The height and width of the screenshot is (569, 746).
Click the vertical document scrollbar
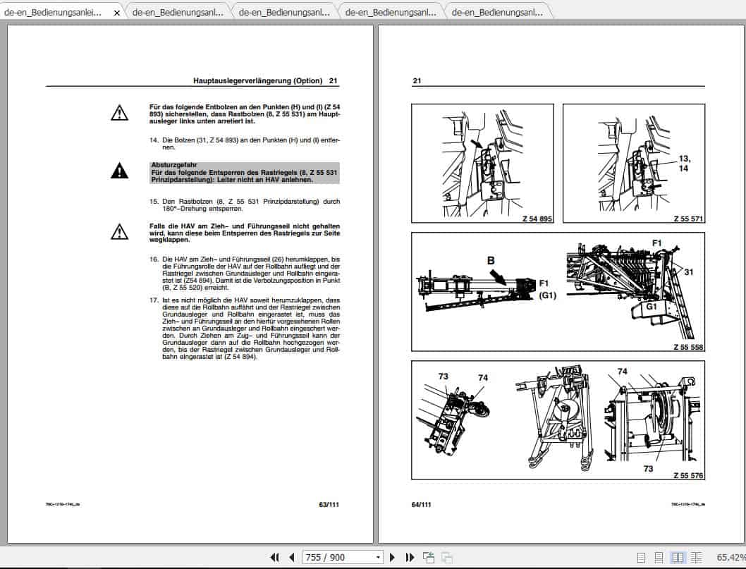point(740,282)
